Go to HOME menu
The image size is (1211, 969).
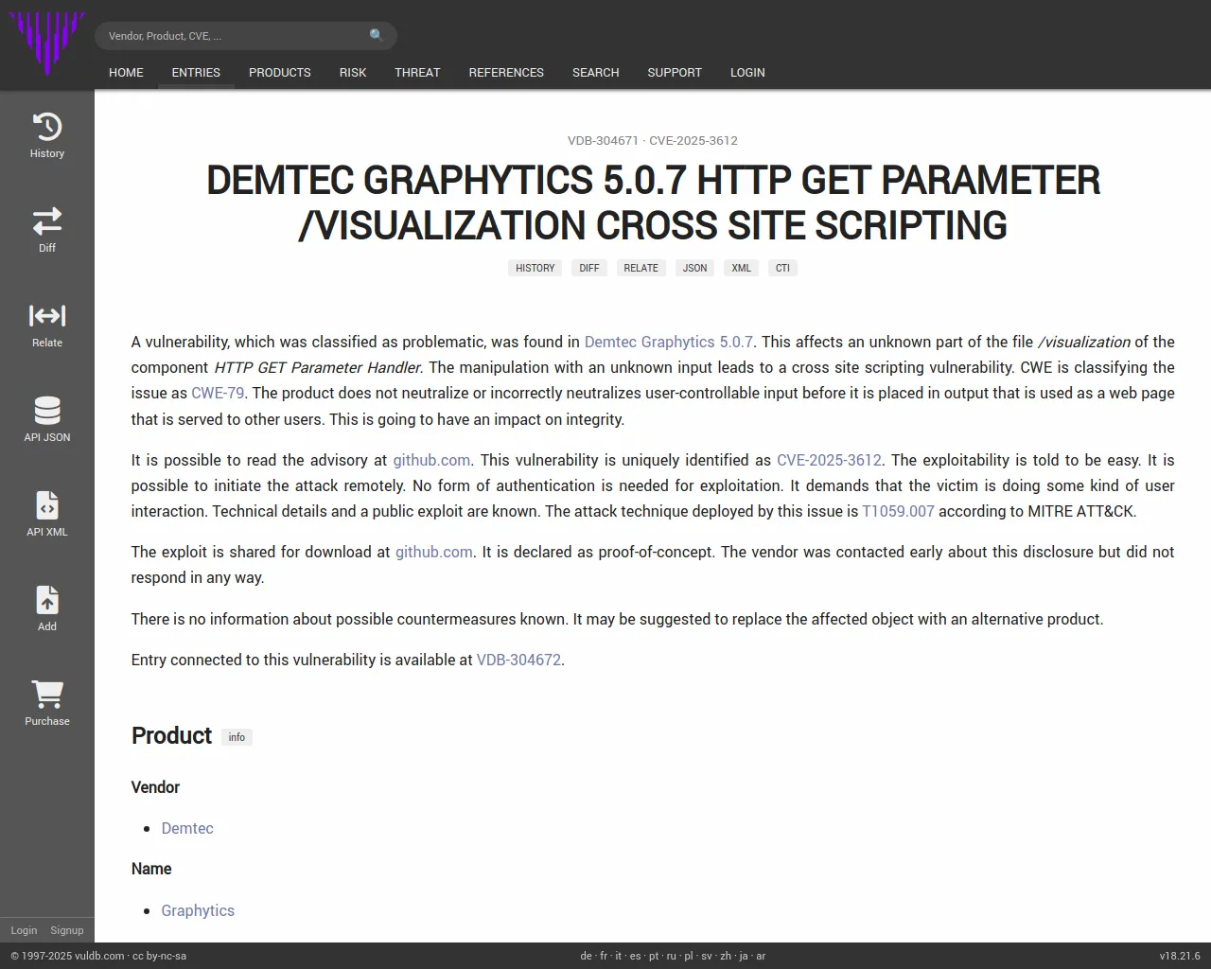[126, 72]
